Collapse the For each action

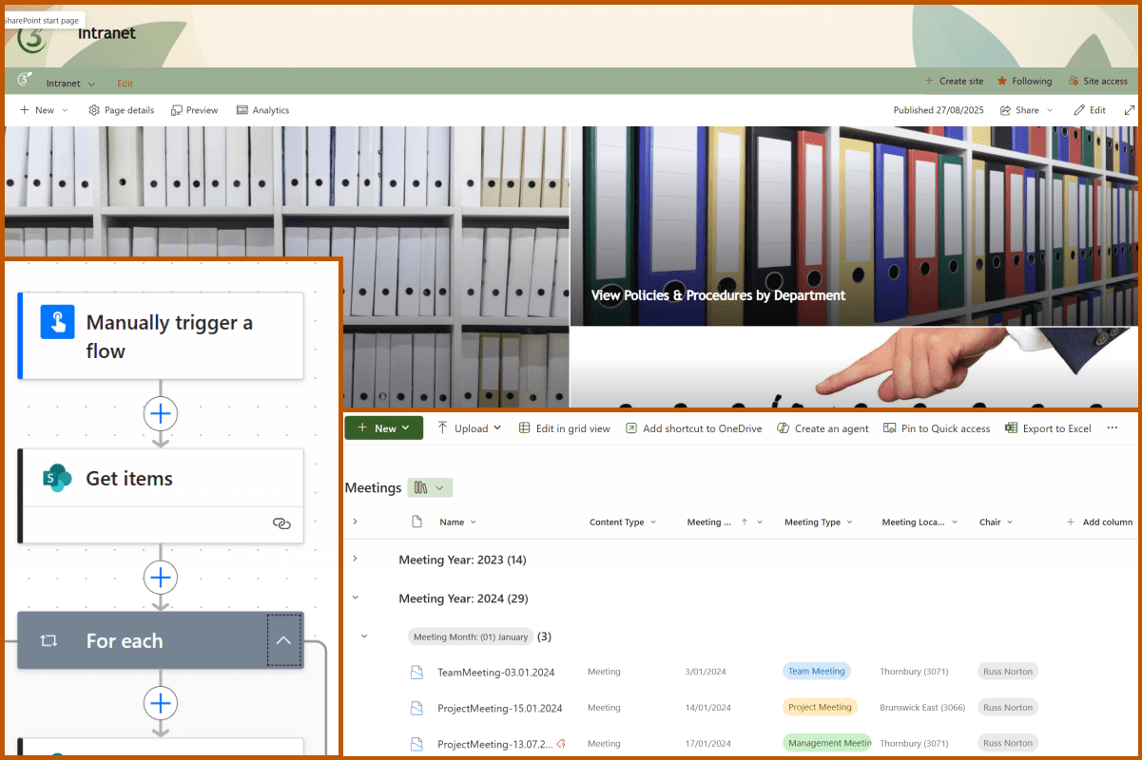(x=283, y=640)
